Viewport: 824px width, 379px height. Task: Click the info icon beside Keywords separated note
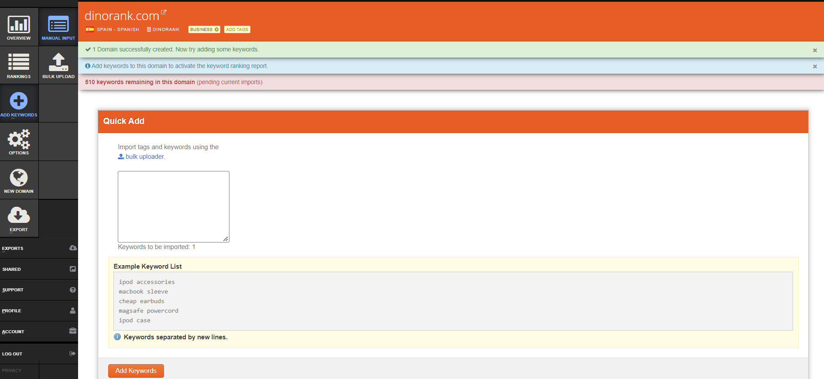117,337
